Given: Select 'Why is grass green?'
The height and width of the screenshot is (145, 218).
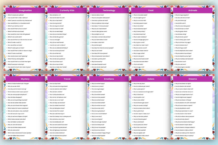Looking at the screenshot, I should tap(139, 89).
